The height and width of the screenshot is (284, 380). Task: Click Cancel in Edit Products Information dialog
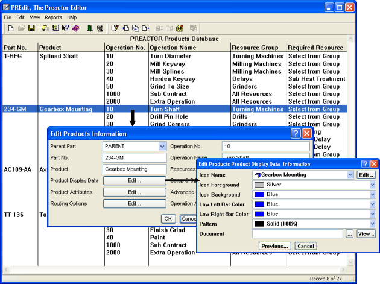[x=188, y=219]
